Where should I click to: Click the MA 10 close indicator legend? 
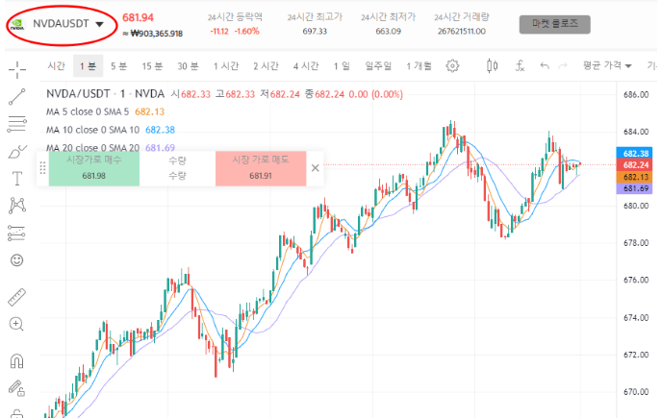111,130
